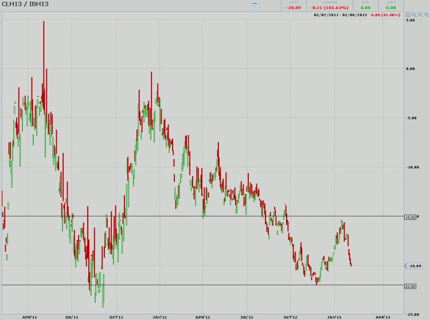Click the ASK value field
Viewport: 430px width, 320px height.
pyautogui.click(x=390, y=7)
